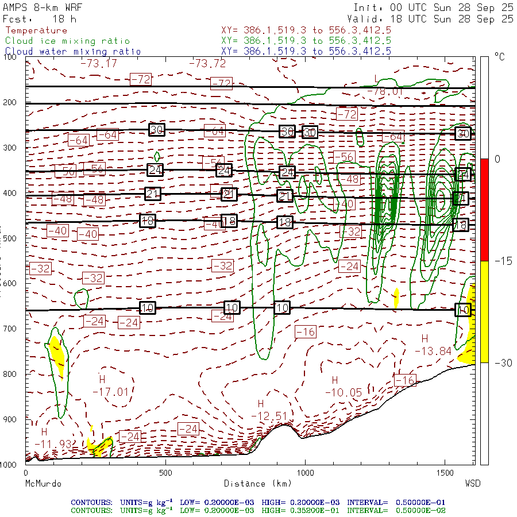Click the °C unit label above the color bar
Viewport: 517px width, 517px height.
click(500, 57)
